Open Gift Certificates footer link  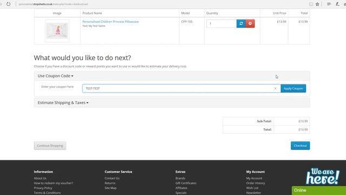click(186, 183)
